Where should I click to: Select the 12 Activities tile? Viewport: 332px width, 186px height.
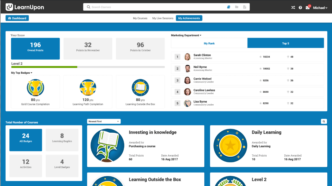click(26, 166)
